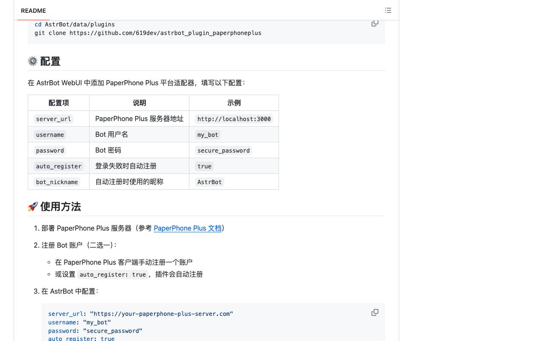The height and width of the screenshot is (341, 546).
Task: Click the AstrBot example cell
Action: pos(234,182)
